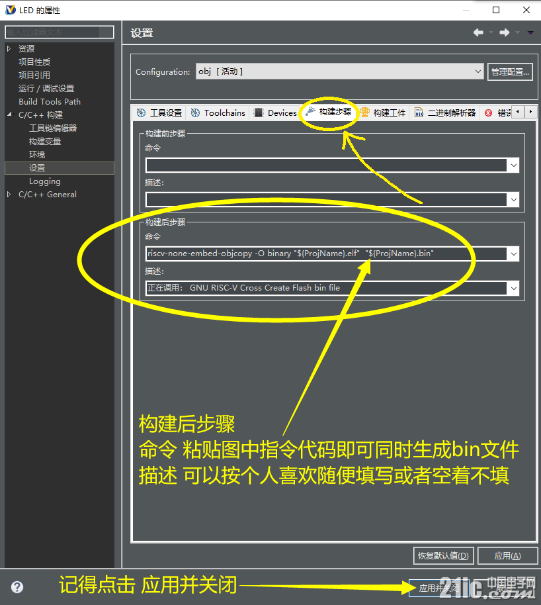Select 项目性质 in the tree
Viewport: 541px width, 605px height.
click(x=34, y=62)
